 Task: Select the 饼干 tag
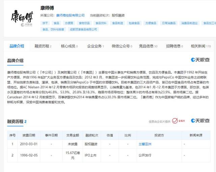coord(45,23)
